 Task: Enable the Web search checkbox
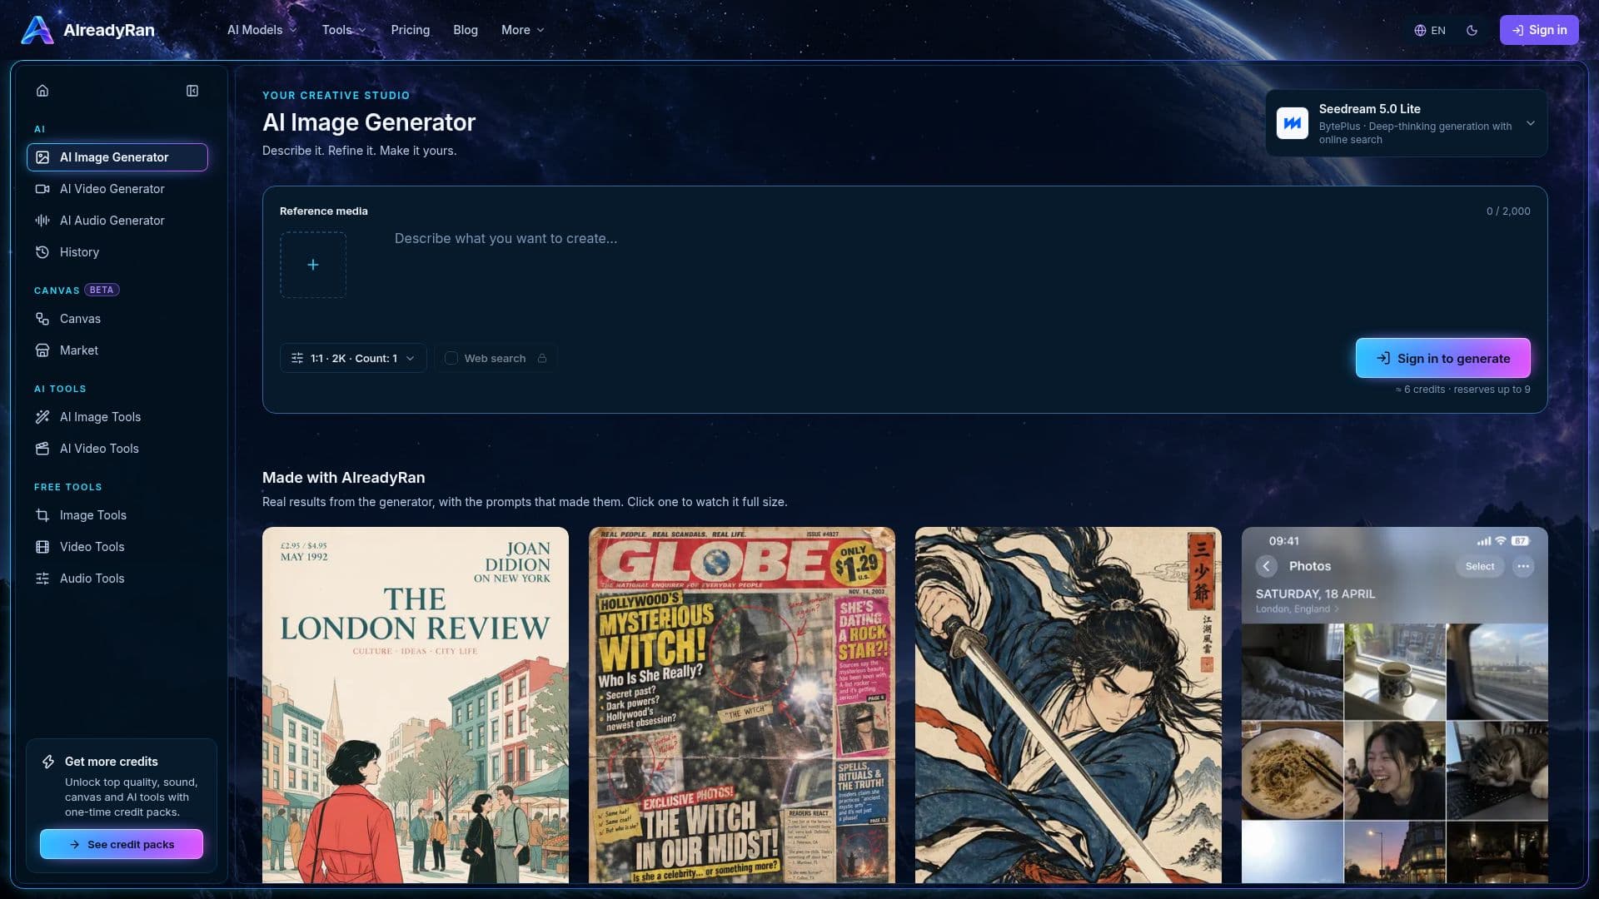point(451,358)
